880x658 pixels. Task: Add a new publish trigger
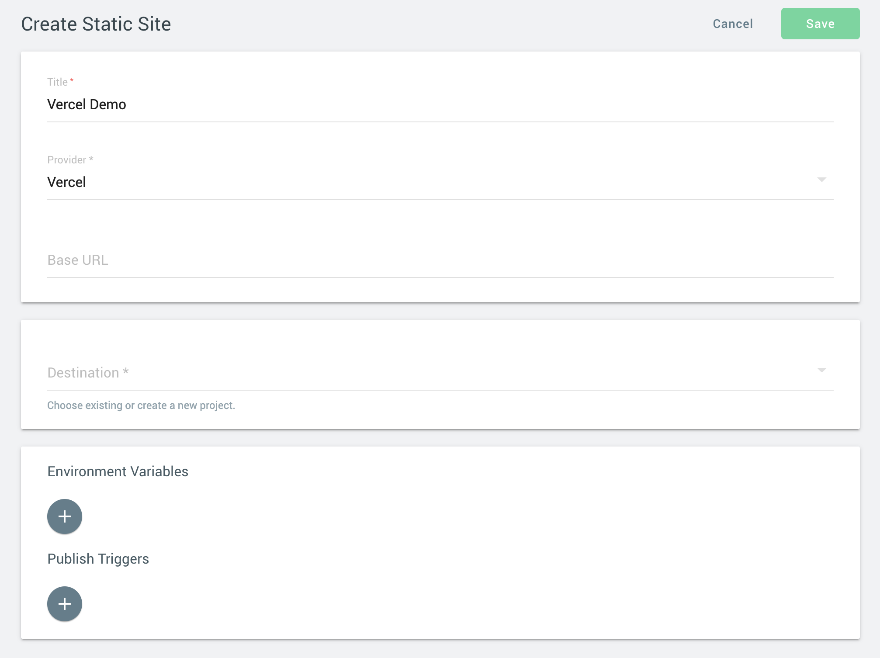click(x=65, y=604)
